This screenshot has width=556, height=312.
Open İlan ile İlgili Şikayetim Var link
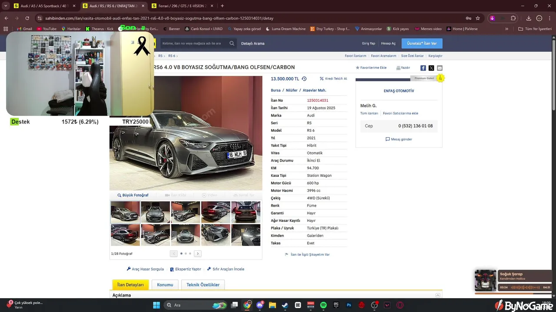307,254
